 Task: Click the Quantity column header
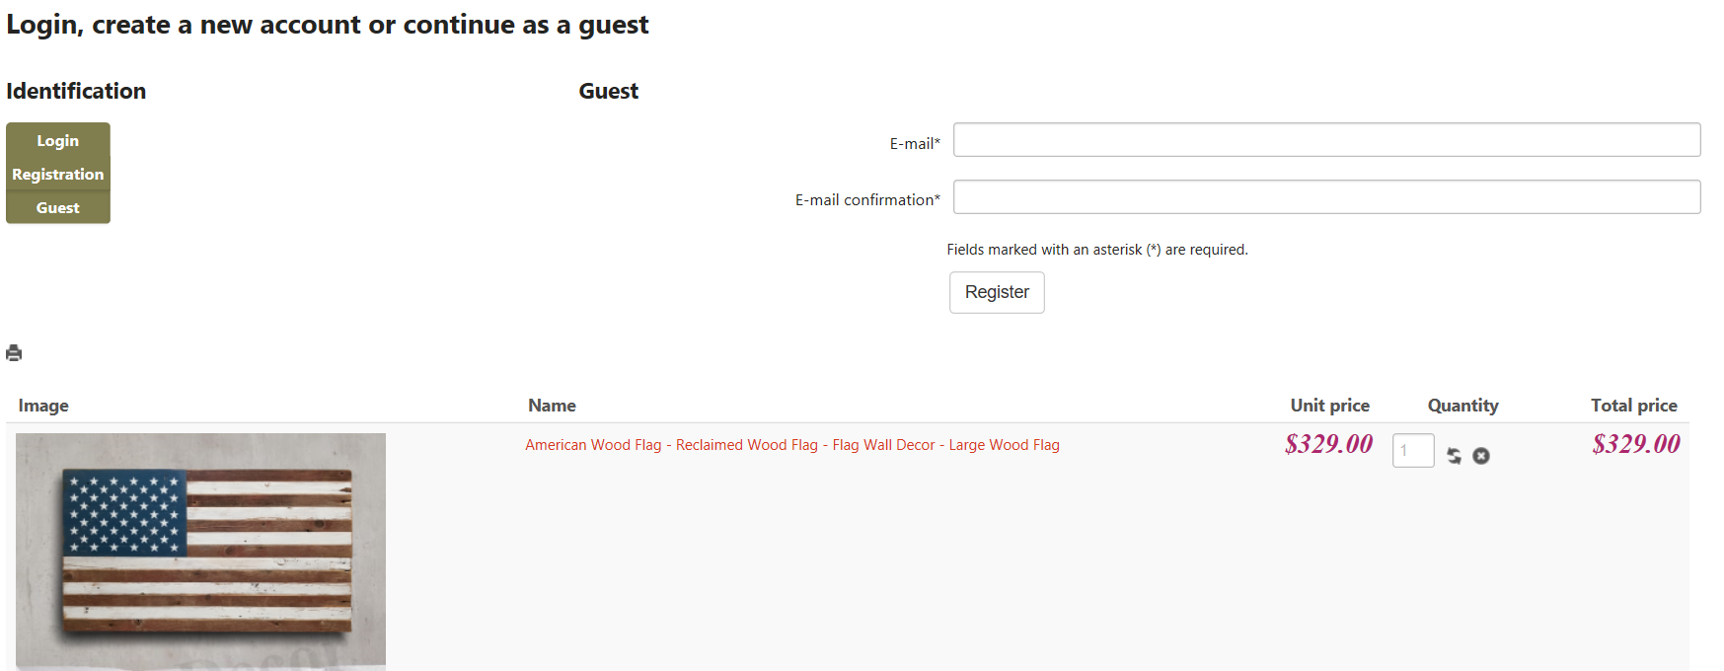pyautogui.click(x=1462, y=406)
